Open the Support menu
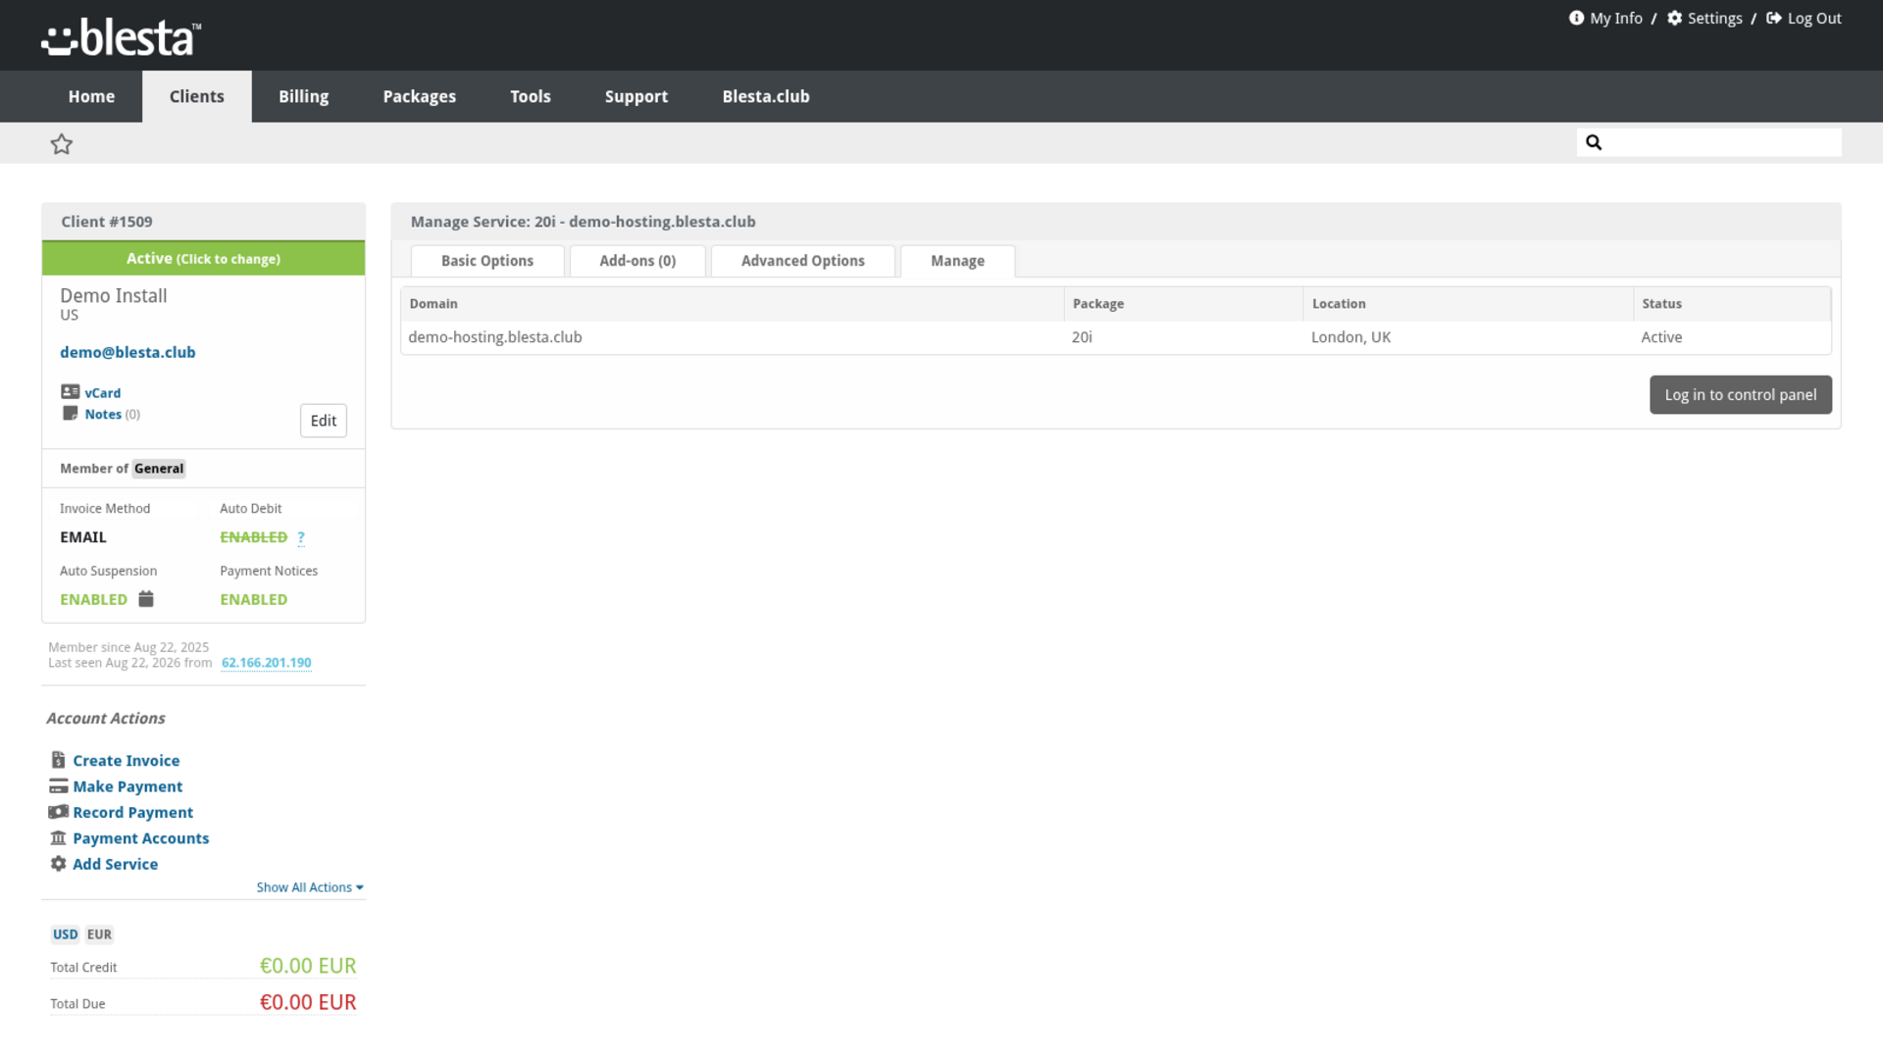The image size is (1883, 1059). [x=636, y=96]
